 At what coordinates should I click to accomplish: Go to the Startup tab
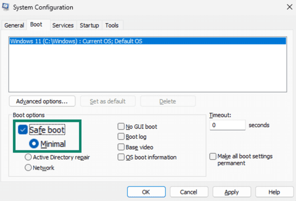point(89,25)
